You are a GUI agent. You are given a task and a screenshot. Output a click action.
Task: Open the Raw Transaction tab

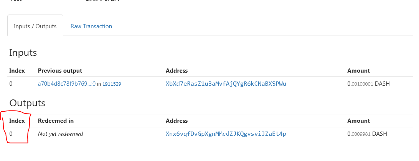click(91, 26)
